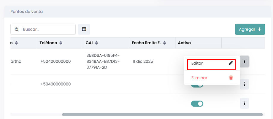The width and height of the screenshot is (273, 119).
Task: Open the third row's three-dot menu
Action: [244, 103]
